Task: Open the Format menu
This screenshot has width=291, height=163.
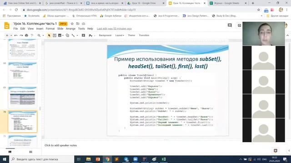Action: (x=50, y=29)
